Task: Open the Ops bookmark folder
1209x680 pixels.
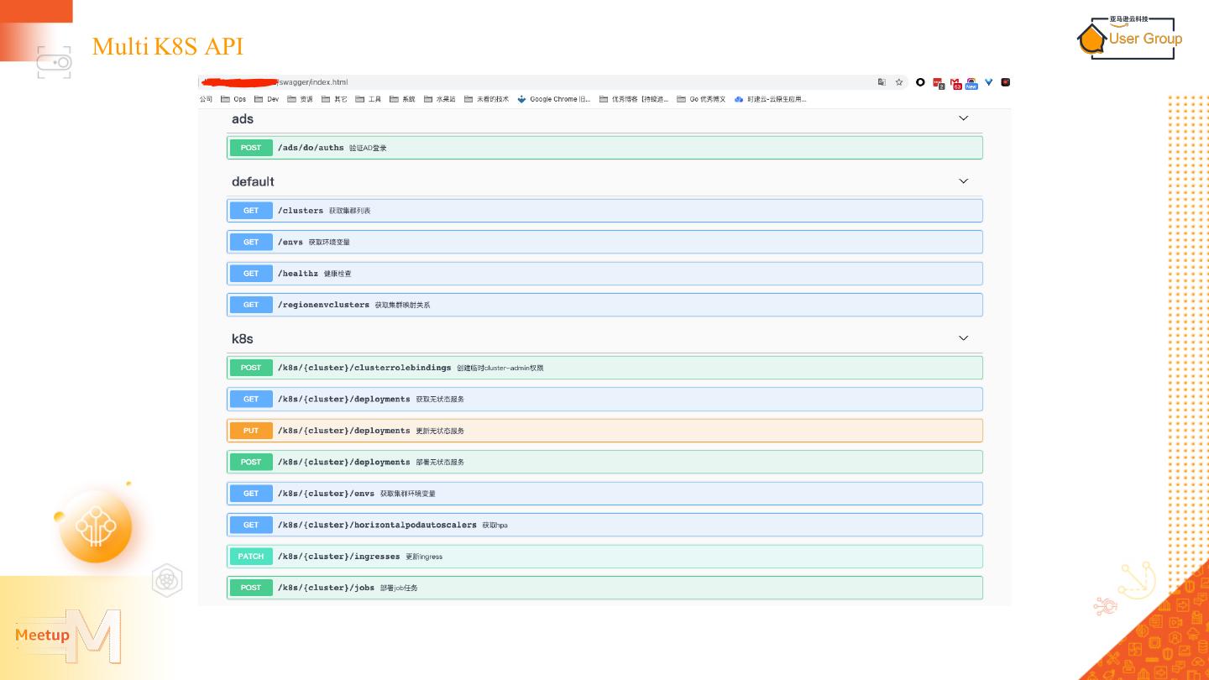Action: click(x=233, y=99)
